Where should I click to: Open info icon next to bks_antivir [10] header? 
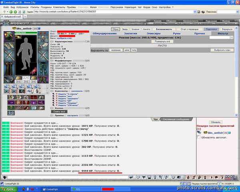39,28
